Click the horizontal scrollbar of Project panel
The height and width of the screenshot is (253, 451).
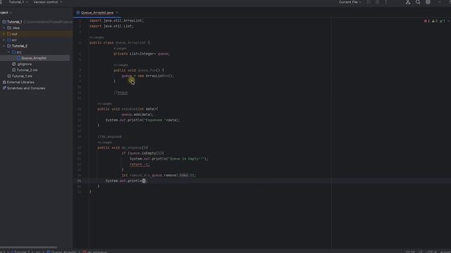[x=29, y=247]
